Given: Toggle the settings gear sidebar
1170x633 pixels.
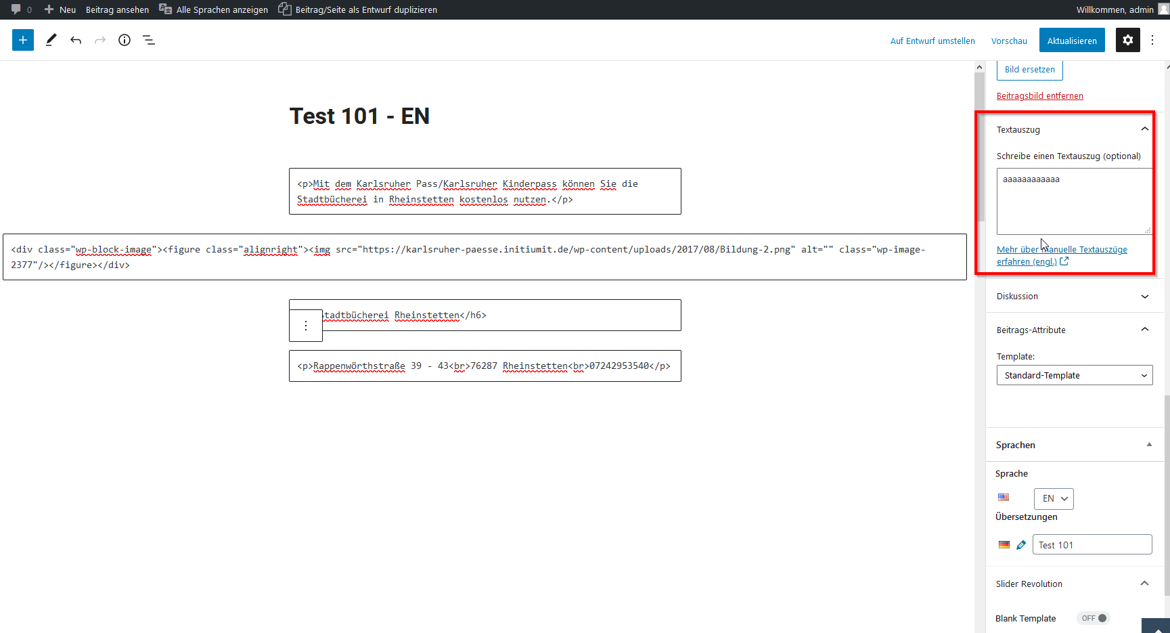Looking at the screenshot, I should click(x=1128, y=40).
